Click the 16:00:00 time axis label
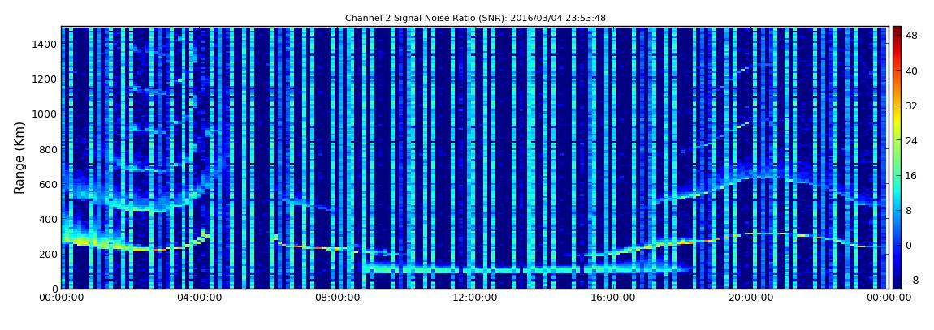The width and height of the screenshot is (934, 330). tap(613, 298)
